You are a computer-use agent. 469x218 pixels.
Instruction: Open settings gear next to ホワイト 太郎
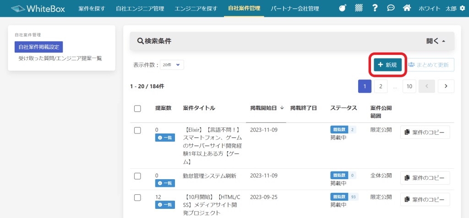pyautogui.click(x=462, y=8)
